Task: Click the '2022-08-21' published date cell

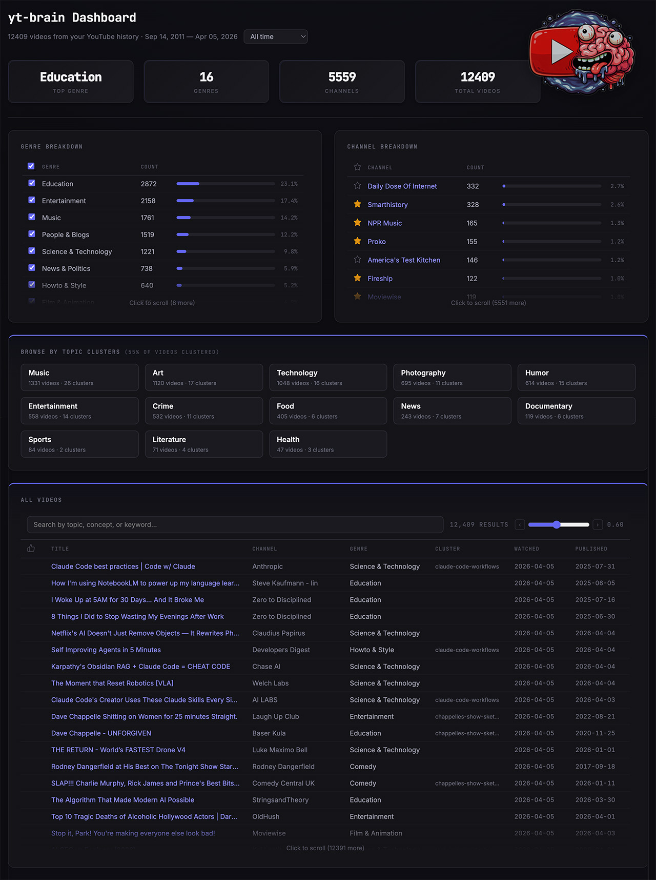Action: point(595,716)
